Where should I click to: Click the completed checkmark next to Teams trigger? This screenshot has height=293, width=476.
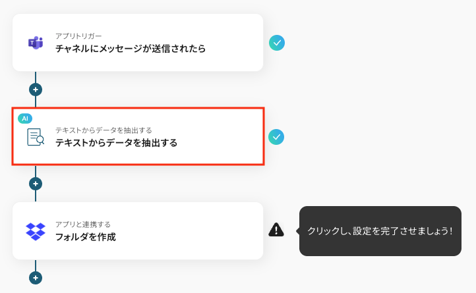(277, 43)
